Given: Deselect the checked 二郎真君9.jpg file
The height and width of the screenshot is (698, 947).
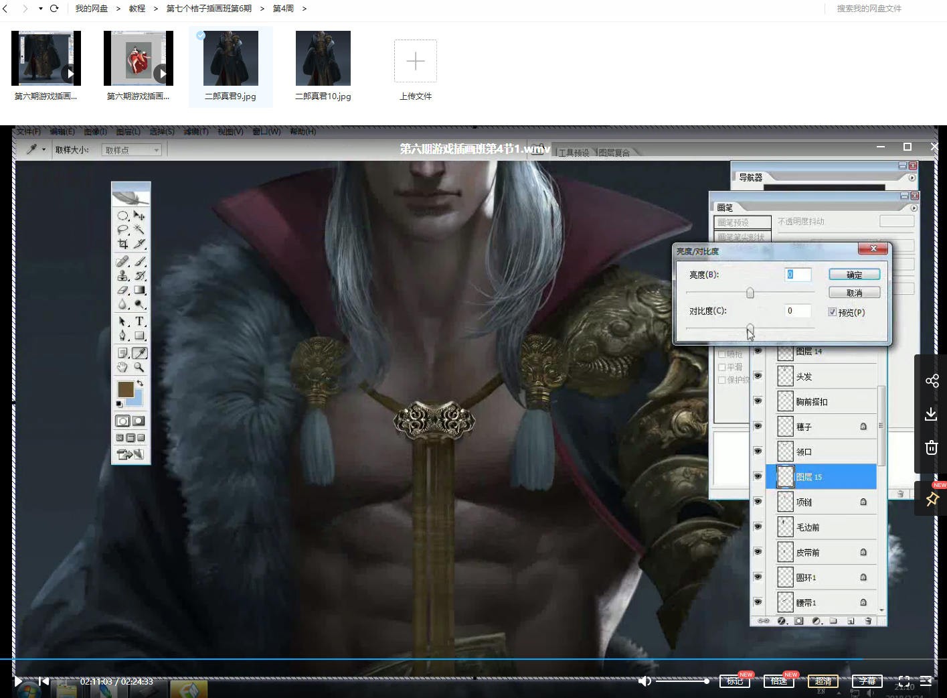Looking at the screenshot, I should pos(201,36).
